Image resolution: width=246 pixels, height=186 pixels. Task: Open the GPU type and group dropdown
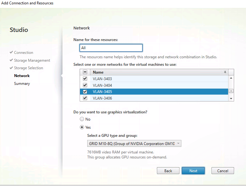pos(134,143)
